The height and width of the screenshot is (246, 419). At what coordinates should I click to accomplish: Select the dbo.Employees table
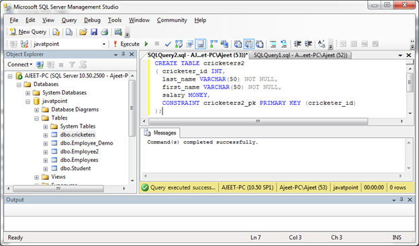(79, 160)
